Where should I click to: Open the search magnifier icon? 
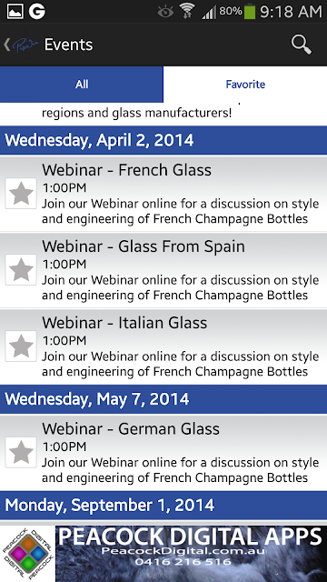(301, 45)
